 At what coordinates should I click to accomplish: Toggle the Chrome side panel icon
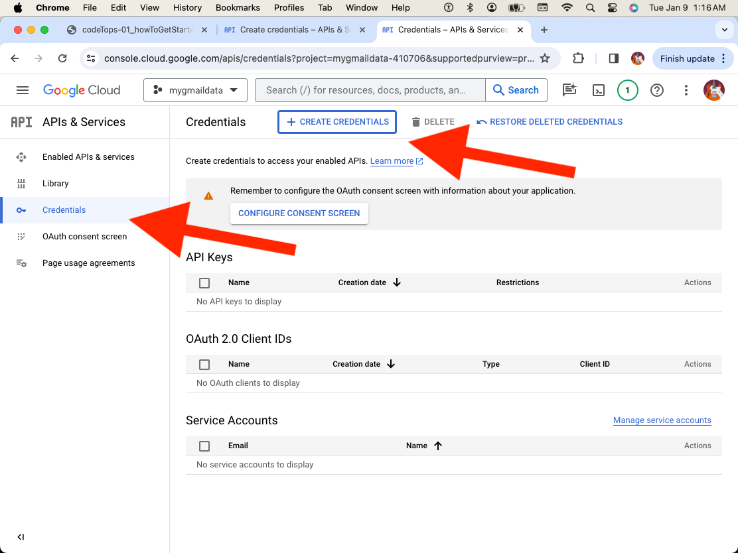[614, 58]
